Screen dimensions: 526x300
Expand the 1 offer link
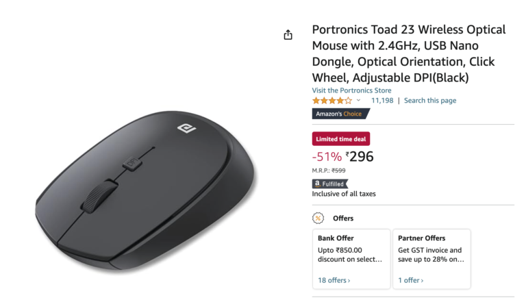tap(411, 280)
